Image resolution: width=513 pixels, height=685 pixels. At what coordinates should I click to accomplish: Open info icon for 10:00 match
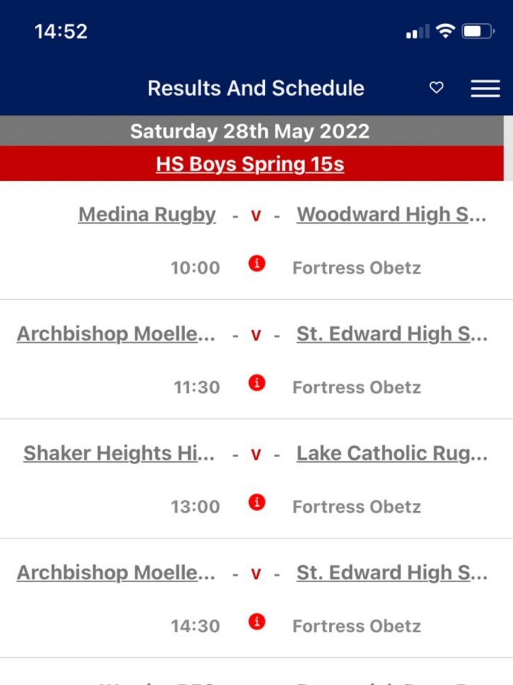(256, 264)
